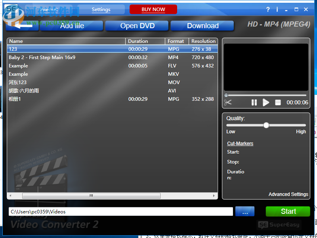Open help via the question mark
317x238 pixels.
pos(268,9)
